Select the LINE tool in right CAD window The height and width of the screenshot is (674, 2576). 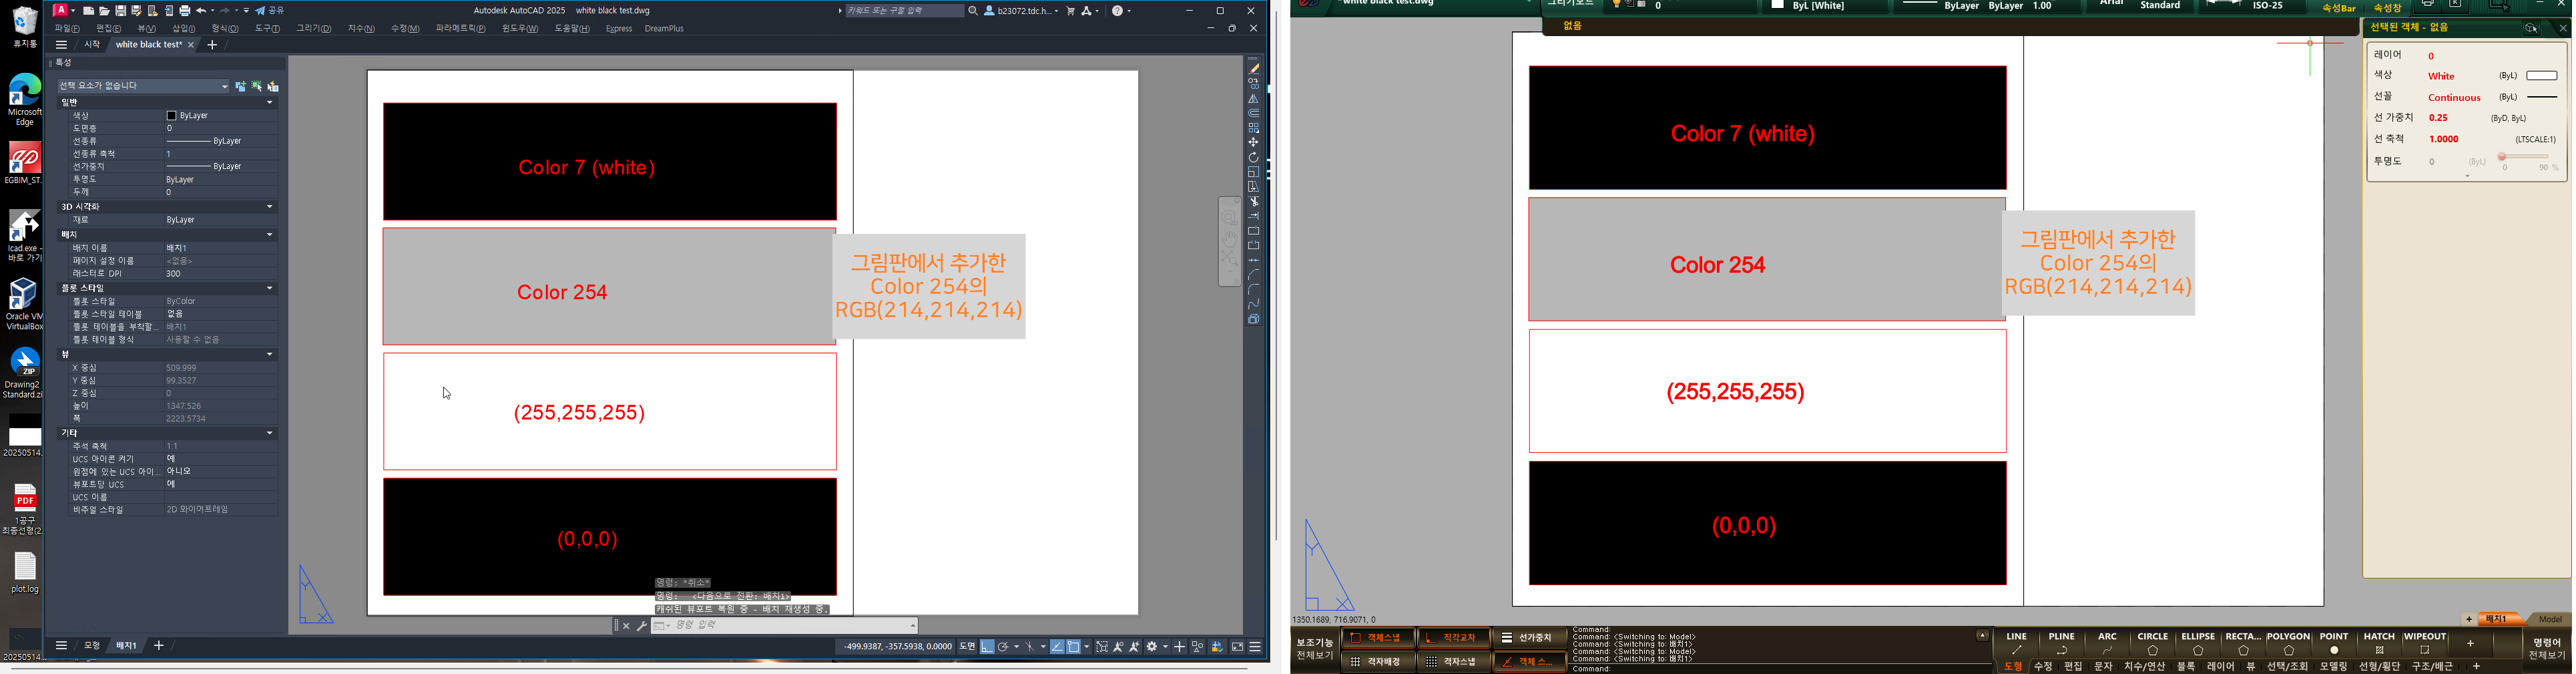pyautogui.click(x=2017, y=643)
